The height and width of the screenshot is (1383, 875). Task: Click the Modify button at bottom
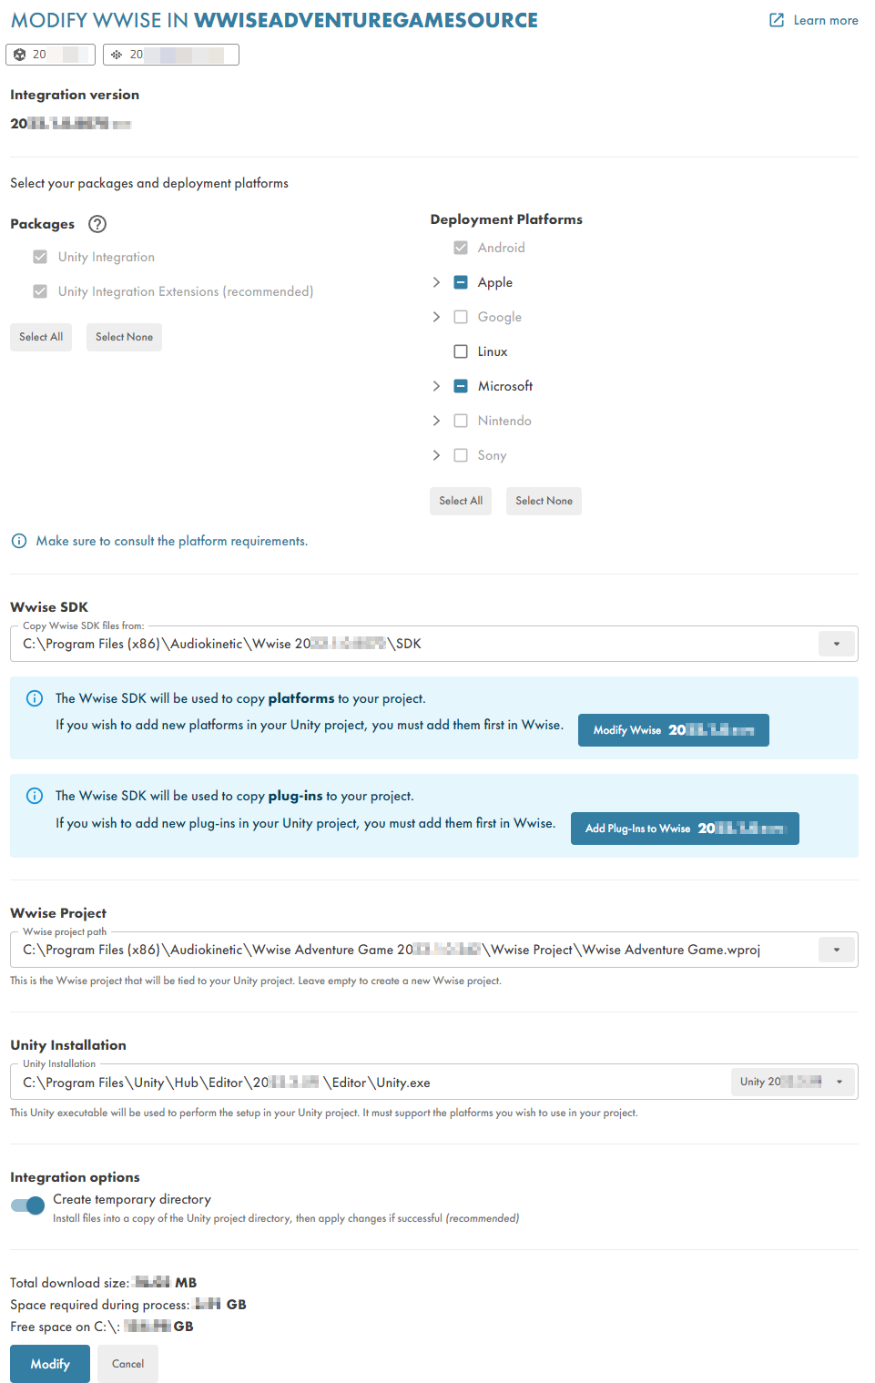tap(50, 1364)
